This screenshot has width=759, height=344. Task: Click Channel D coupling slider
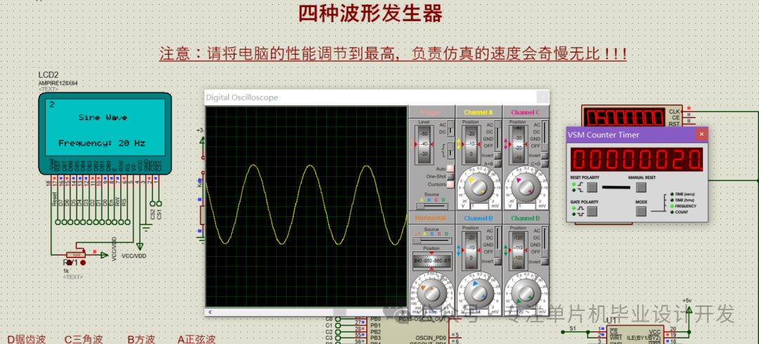pos(545,241)
